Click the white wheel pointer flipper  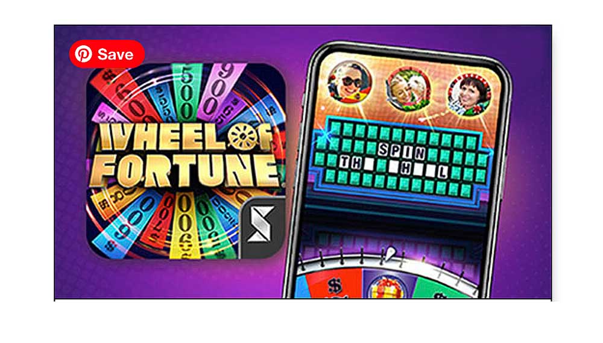(x=390, y=253)
